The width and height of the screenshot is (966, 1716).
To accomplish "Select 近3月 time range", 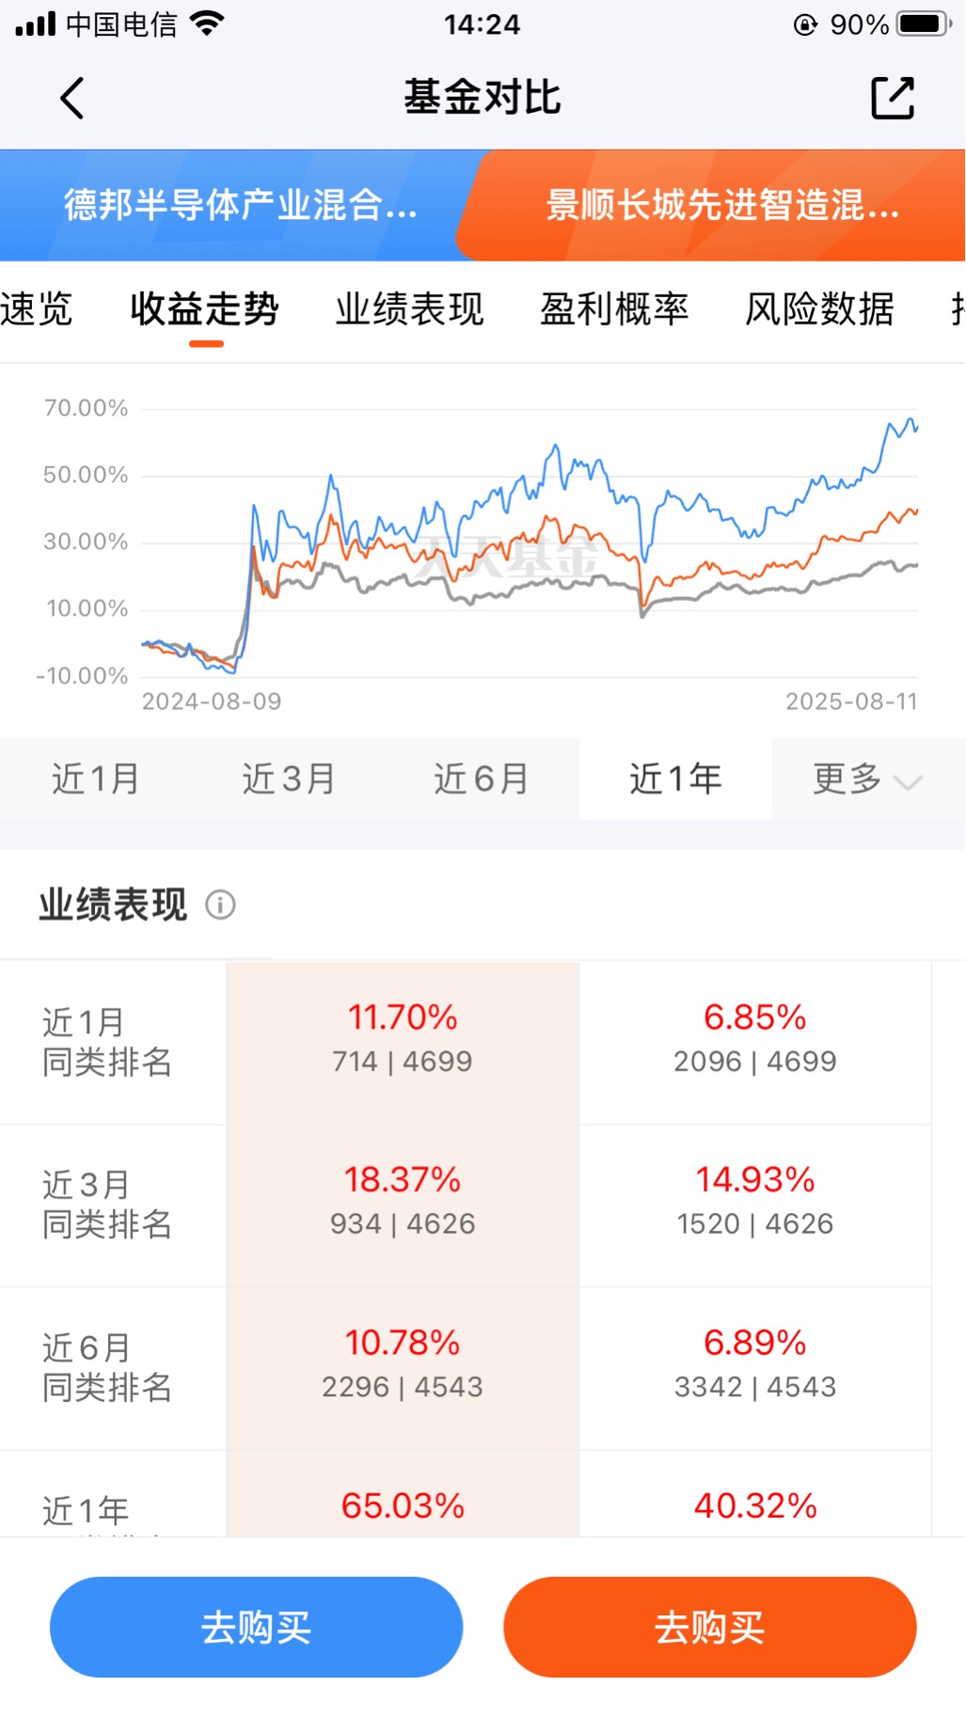I will [289, 779].
